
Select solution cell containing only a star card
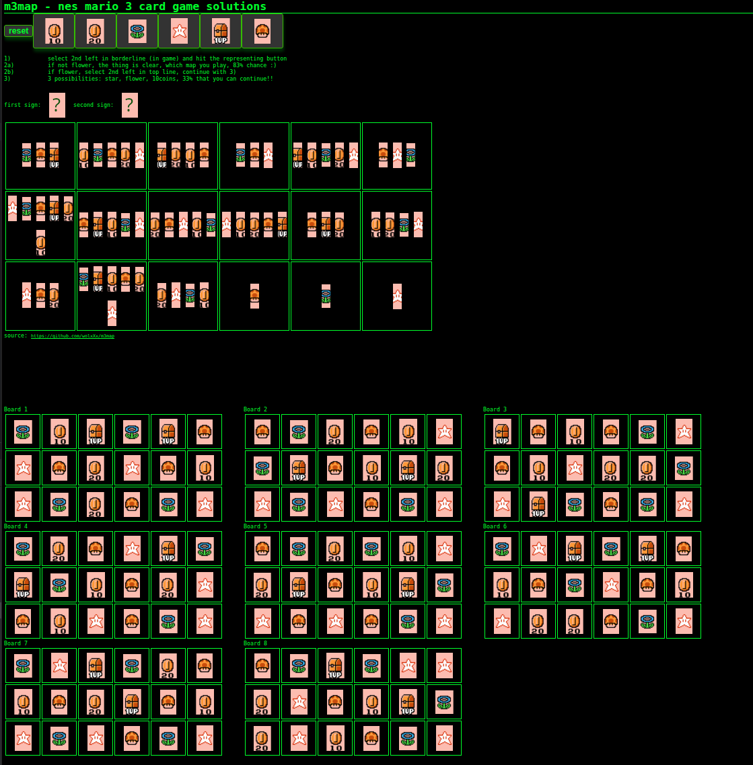coord(397,296)
